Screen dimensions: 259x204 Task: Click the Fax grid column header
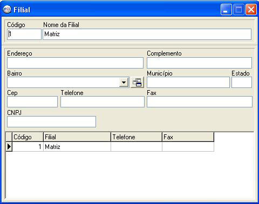pyautogui.click(x=188, y=137)
